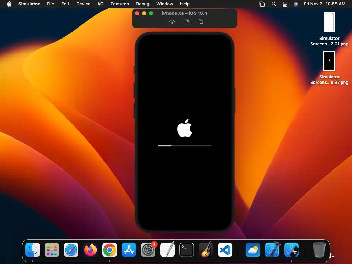Open the Help menu
Viewport: 352px width, 264px height.
[185, 4]
